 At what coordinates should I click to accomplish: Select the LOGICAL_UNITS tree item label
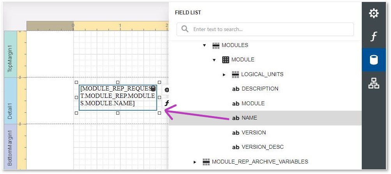(262, 74)
